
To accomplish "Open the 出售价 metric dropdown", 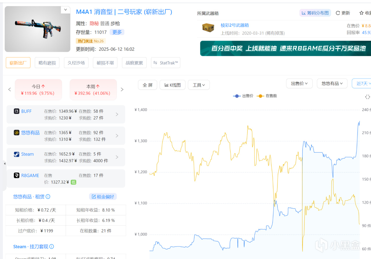I will pyautogui.click(x=299, y=83).
